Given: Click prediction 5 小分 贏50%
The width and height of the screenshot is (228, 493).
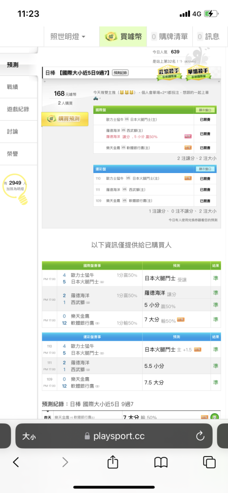Looking at the screenshot, I should (160, 305).
